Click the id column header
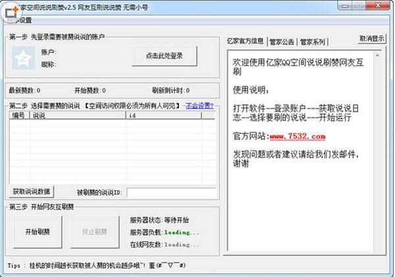Screen dimensions: 395x277 (x=170, y=115)
